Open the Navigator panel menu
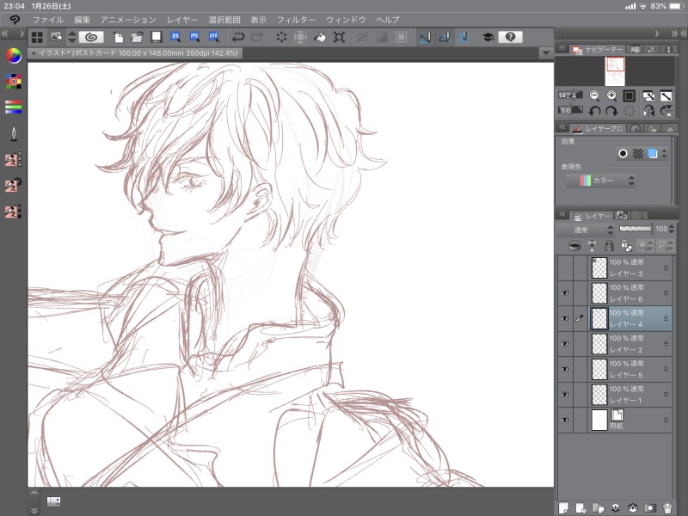688x516 pixels. pos(562,48)
